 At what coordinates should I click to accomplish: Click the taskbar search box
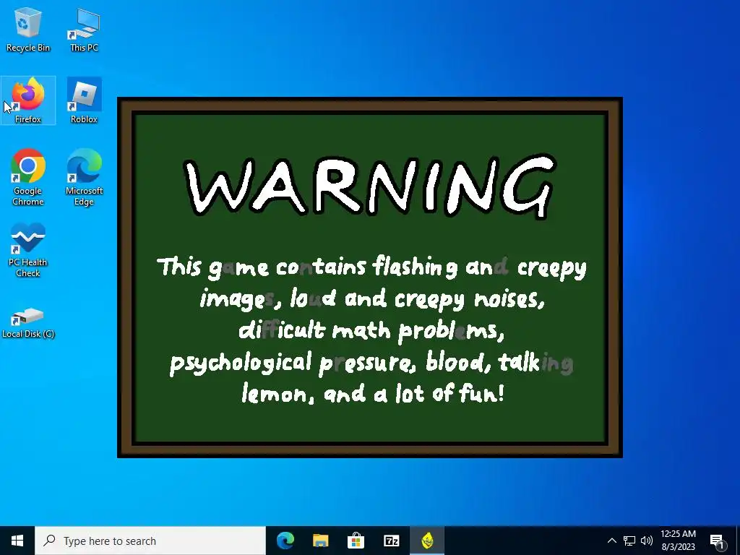(x=150, y=541)
